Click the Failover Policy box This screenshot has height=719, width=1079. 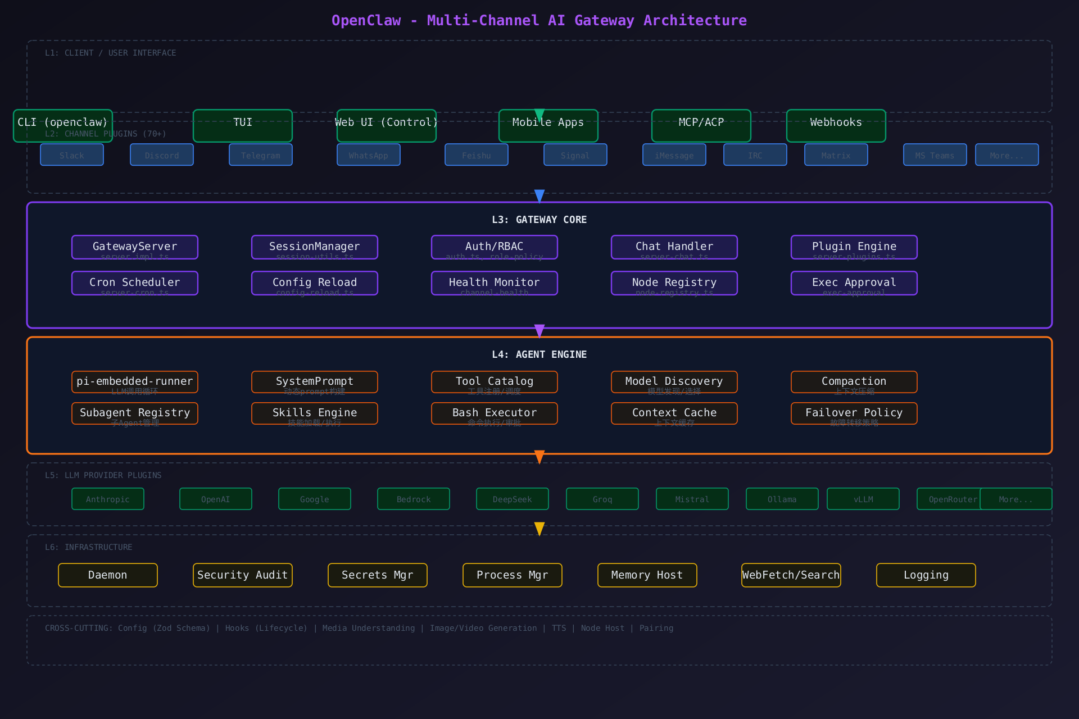tap(854, 413)
